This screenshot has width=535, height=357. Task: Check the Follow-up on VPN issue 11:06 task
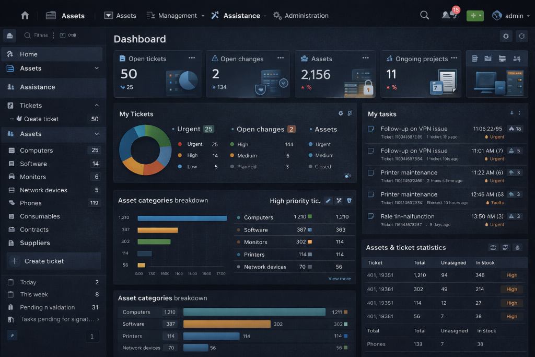point(370,129)
